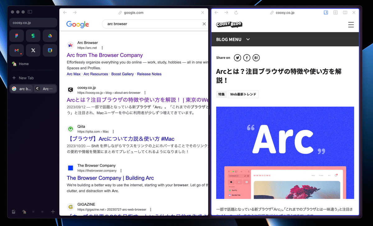Open the pinned Gmail favorite
The width and height of the screenshot is (373, 226).
pyautogui.click(x=16, y=50)
